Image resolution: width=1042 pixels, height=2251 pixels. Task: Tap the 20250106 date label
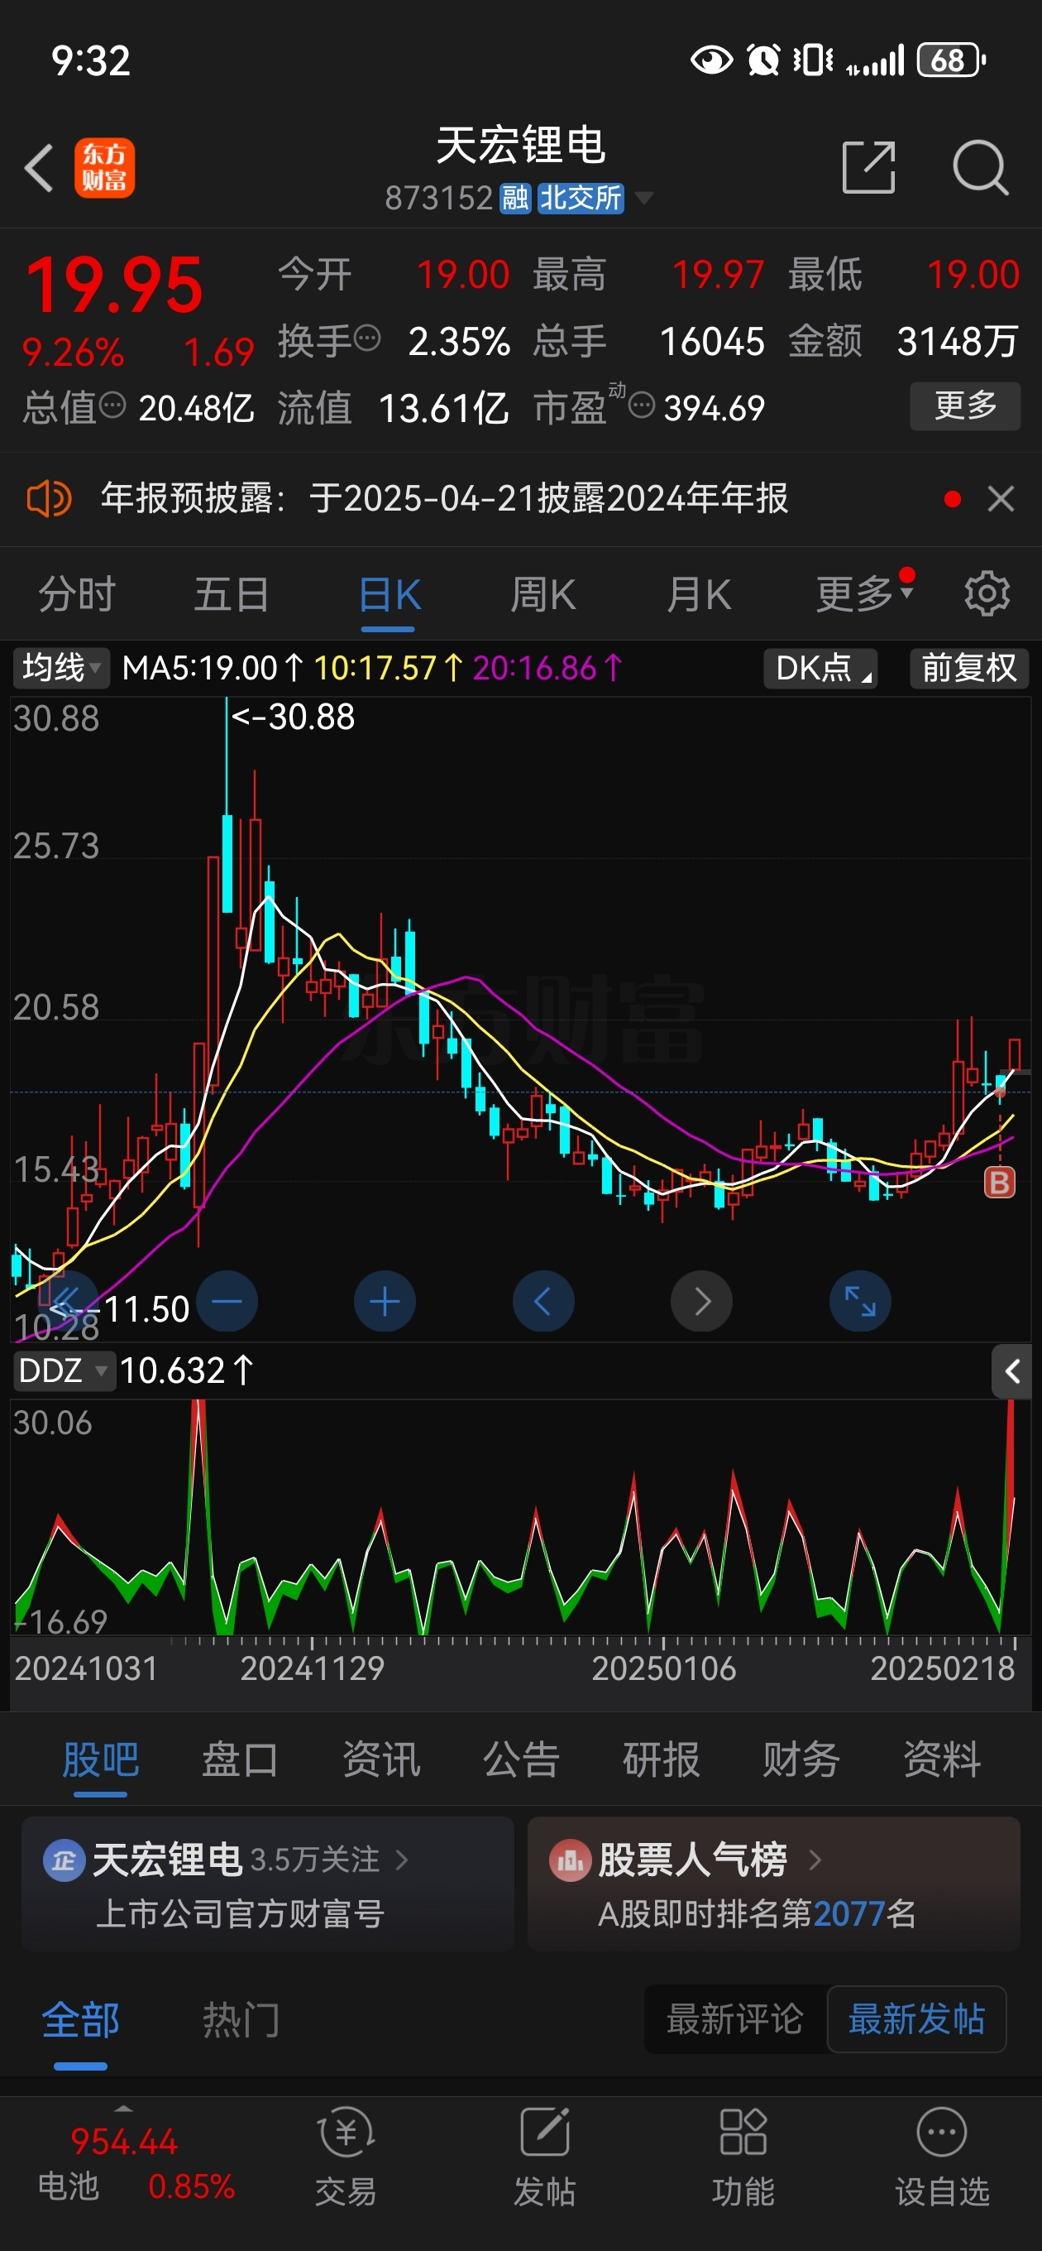point(664,1668)
